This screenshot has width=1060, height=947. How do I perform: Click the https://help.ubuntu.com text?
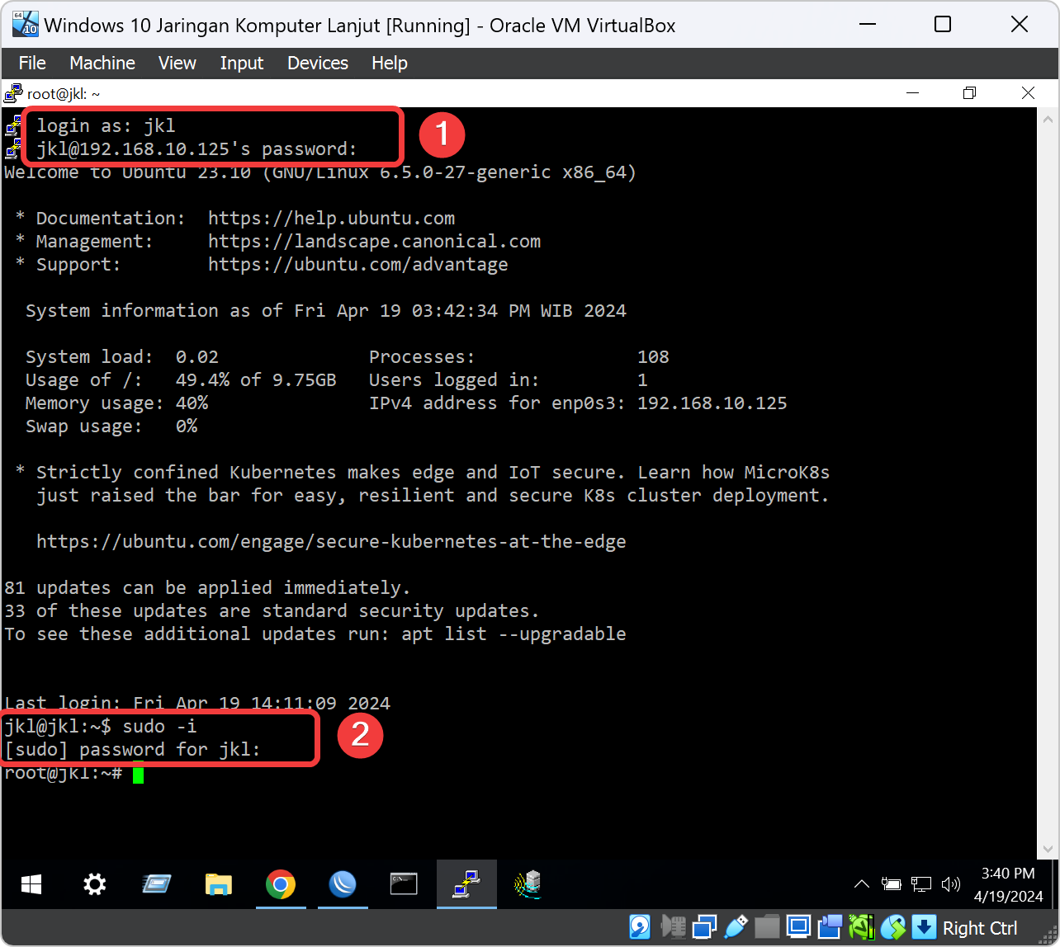click(331, 219)
